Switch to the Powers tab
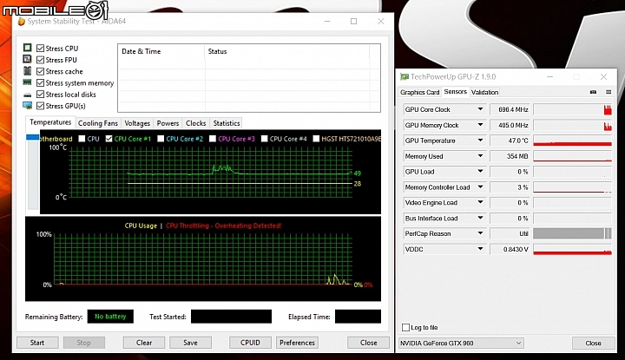The image size is (625, 360). point(168,123)
